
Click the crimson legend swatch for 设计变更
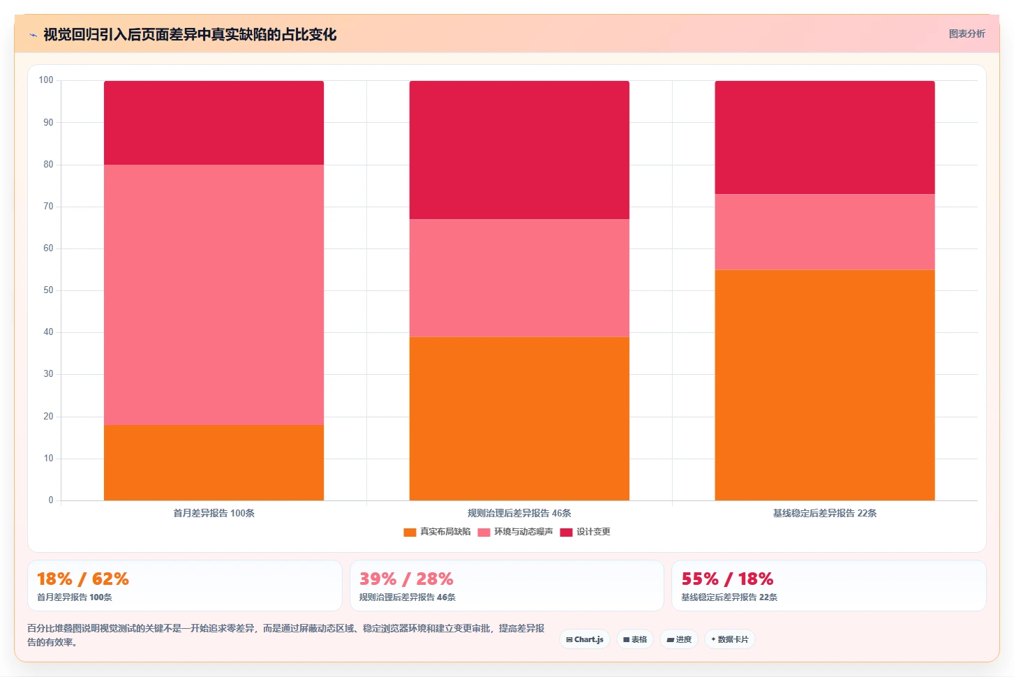(x=566, y=533)
